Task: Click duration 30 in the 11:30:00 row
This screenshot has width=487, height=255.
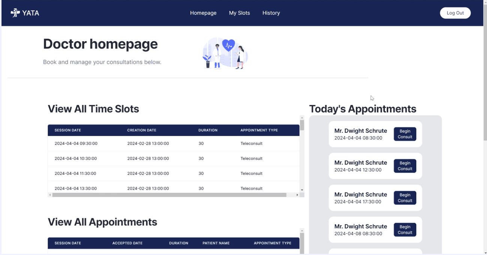Action: point(201,174)
